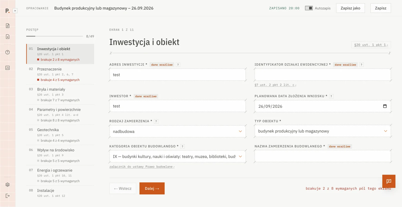Open the orange chat feedback button

(389, 181)
